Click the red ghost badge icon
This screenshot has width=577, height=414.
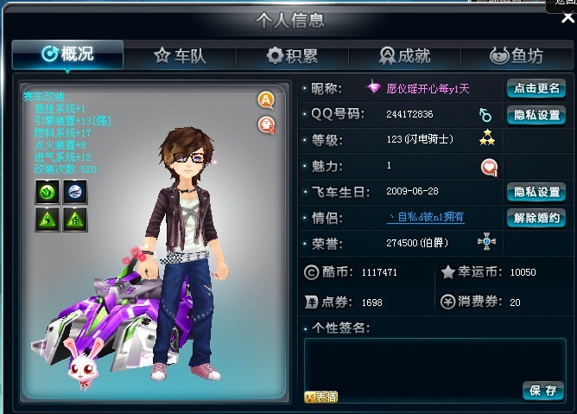click(266, 125)
